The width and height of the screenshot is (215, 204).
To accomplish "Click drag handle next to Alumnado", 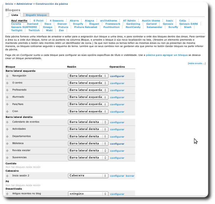I will pos(7,97).
